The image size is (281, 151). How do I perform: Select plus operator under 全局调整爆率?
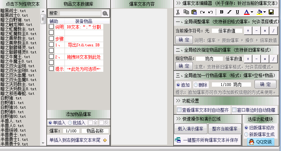[x=248, y=31]
